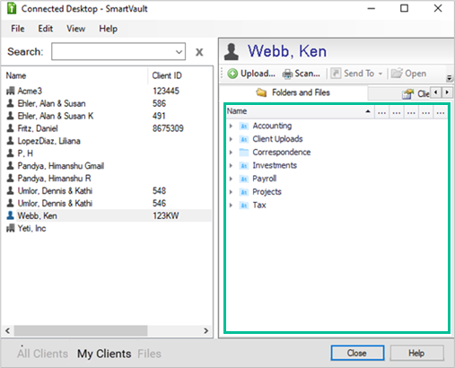The height and width of the screenshot is (368, 455).
Task: Click the client ID 8675309 cell
Action: (x=168, y=128)
